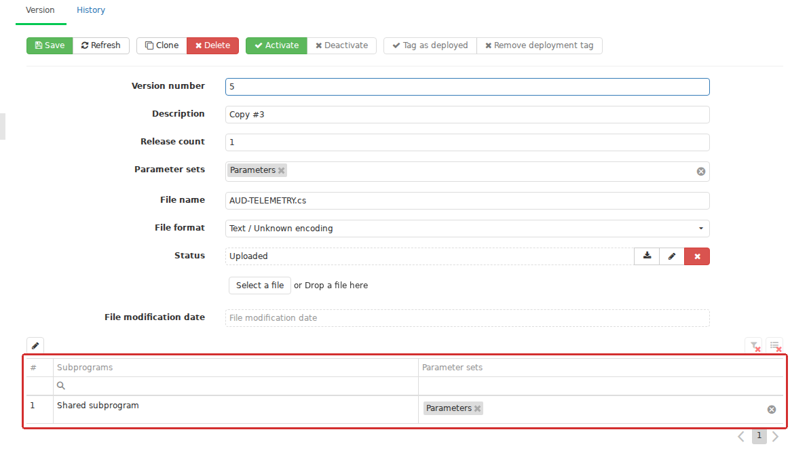The image size is (790, 451).
Task: Click pencil edit icon above subprograms table
Action: coord(35,346)
